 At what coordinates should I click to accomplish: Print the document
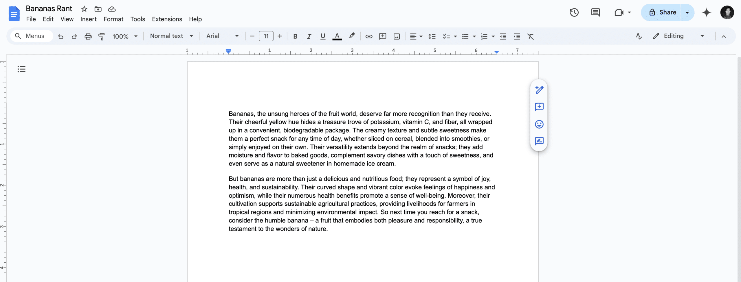(x=88, y=36)
